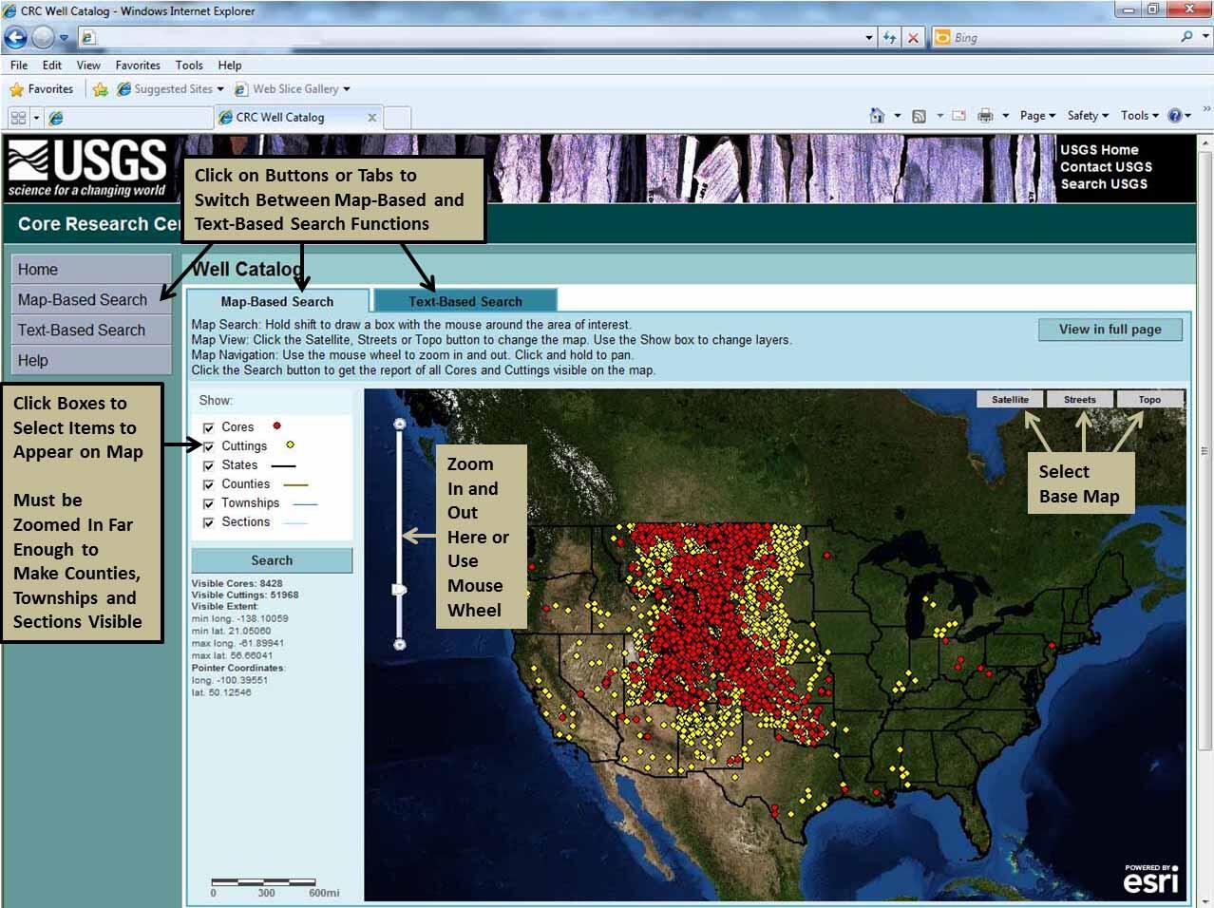Expand the address bar autocomplete dropdown
Screen dimensions: 1214x908
868,38
